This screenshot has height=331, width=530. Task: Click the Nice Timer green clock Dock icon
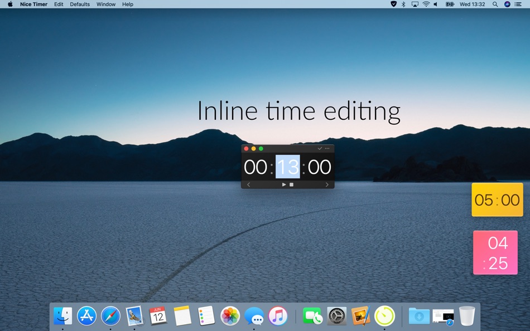pyautogui.click(x=384, y=316)
